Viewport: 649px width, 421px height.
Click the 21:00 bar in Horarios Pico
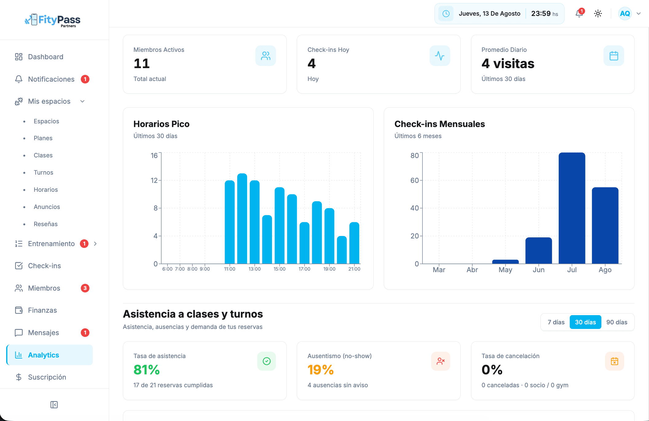point(354,243)
